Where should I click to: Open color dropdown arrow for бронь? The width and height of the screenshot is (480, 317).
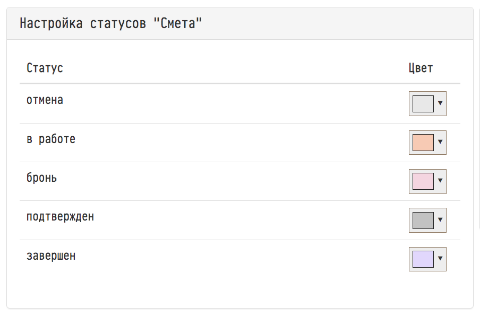pyautogui.click(x=440, y=181)
